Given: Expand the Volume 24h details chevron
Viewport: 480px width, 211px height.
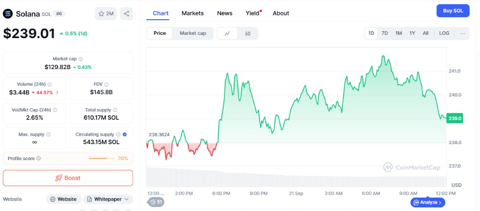Looking at the screenshot, I should click(57, 92).
